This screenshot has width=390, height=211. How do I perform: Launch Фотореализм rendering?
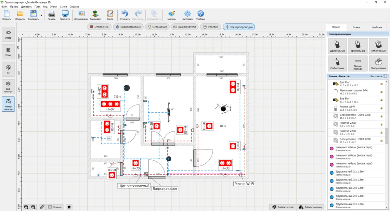[x=81, y=15]
